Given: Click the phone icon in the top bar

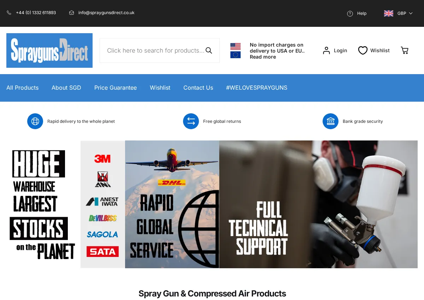Looking at the screenshot, I should point(9,13).
